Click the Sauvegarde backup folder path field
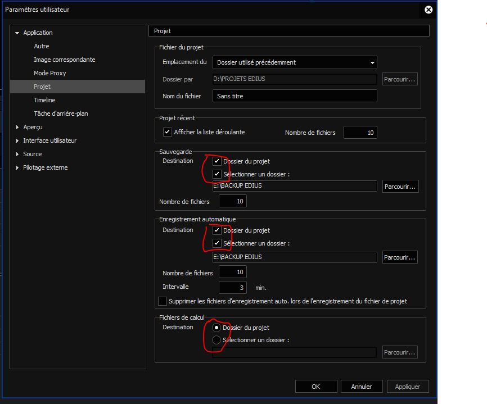The width and height of the screenshot is (487, 404). click(295, 186)
